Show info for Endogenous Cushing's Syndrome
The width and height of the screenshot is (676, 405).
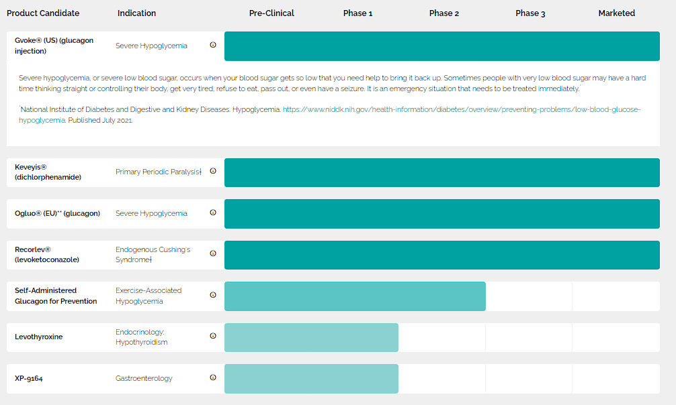pos(213,253)
